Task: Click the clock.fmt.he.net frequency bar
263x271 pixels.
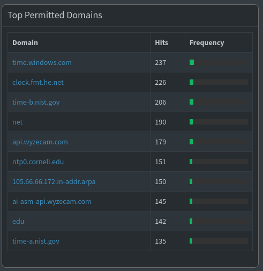Action: (x=219, y=82)
